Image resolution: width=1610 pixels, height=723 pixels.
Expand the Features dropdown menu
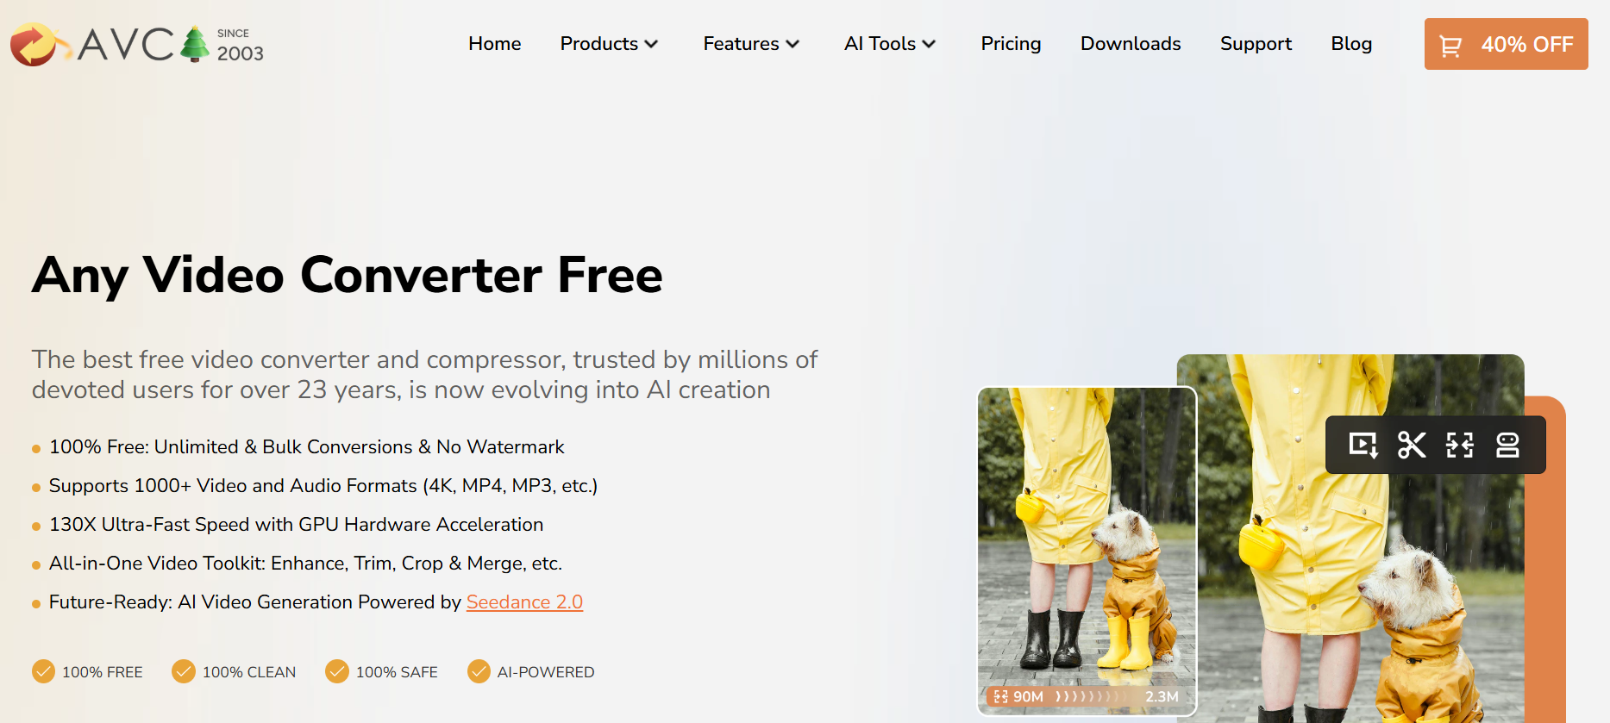point(751,44)
